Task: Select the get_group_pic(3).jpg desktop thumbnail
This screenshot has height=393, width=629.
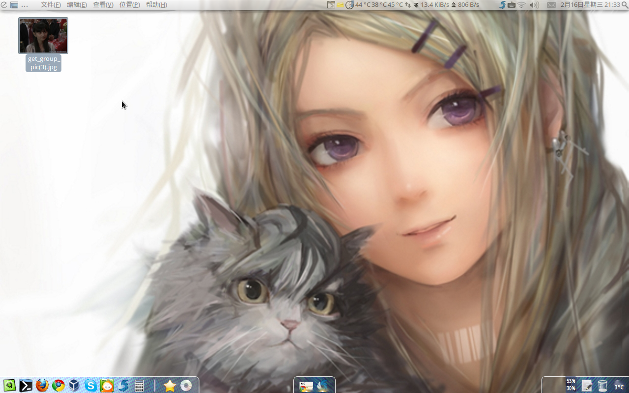Action: point(43,35)
